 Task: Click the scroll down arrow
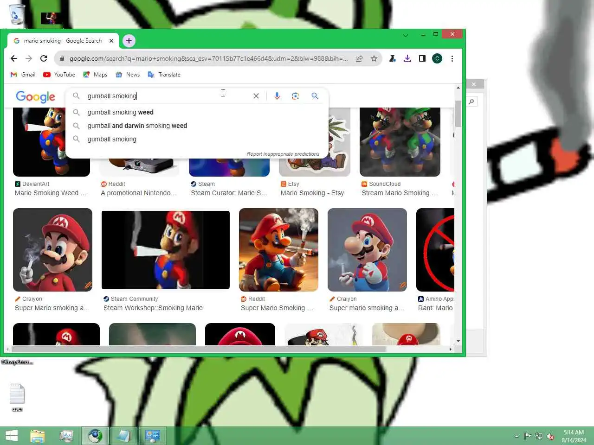[x=458, y=341]
